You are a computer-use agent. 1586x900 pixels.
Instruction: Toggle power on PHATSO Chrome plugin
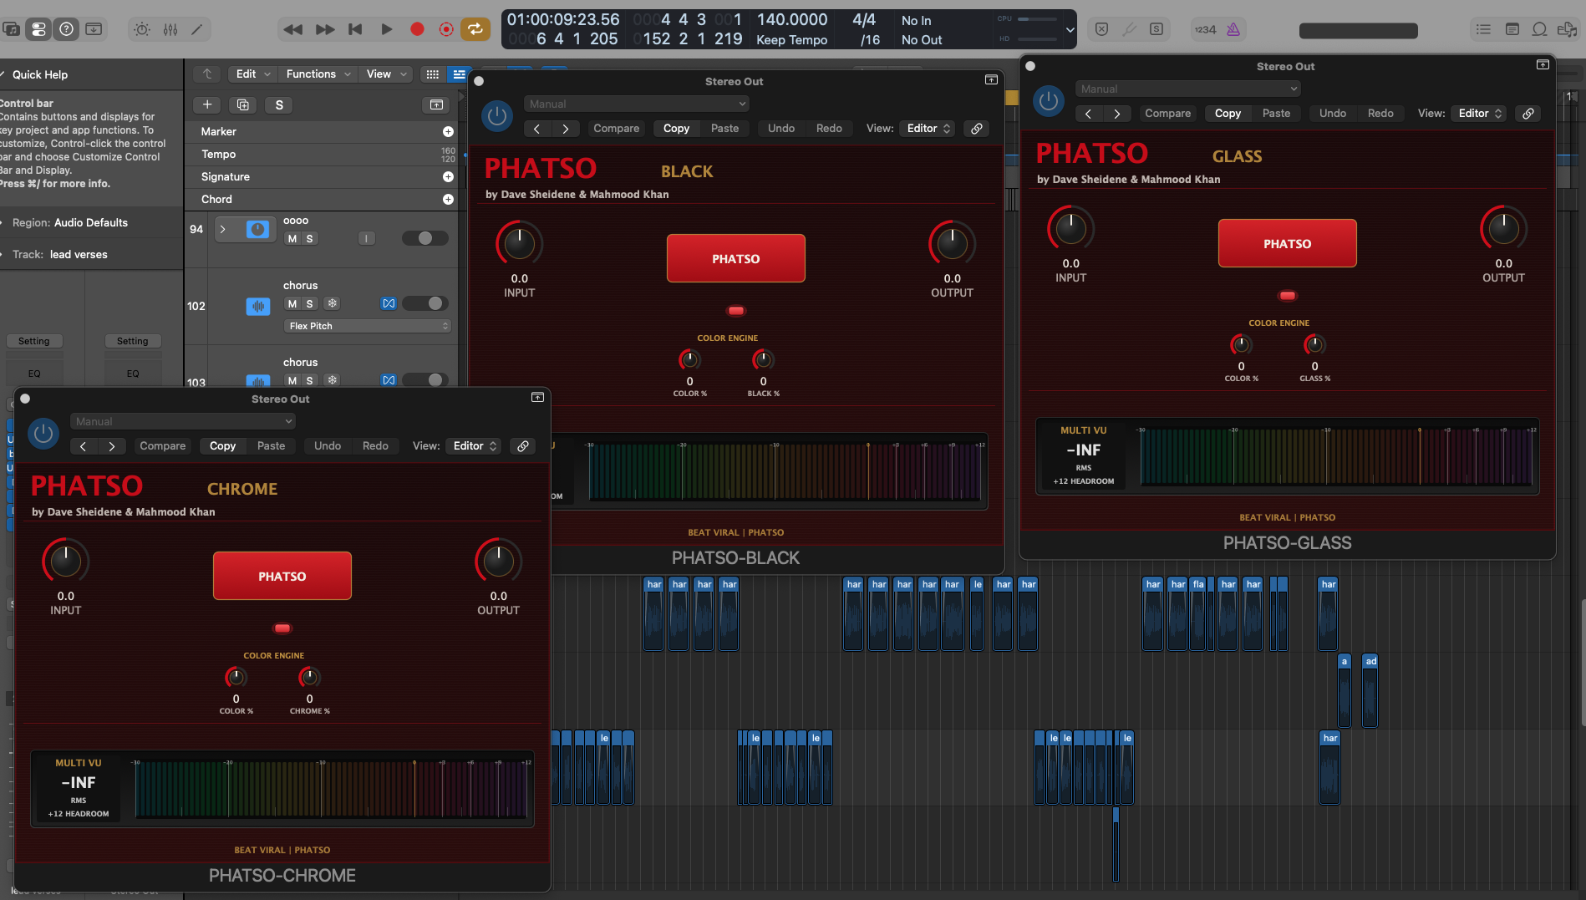tap(43, 434)
